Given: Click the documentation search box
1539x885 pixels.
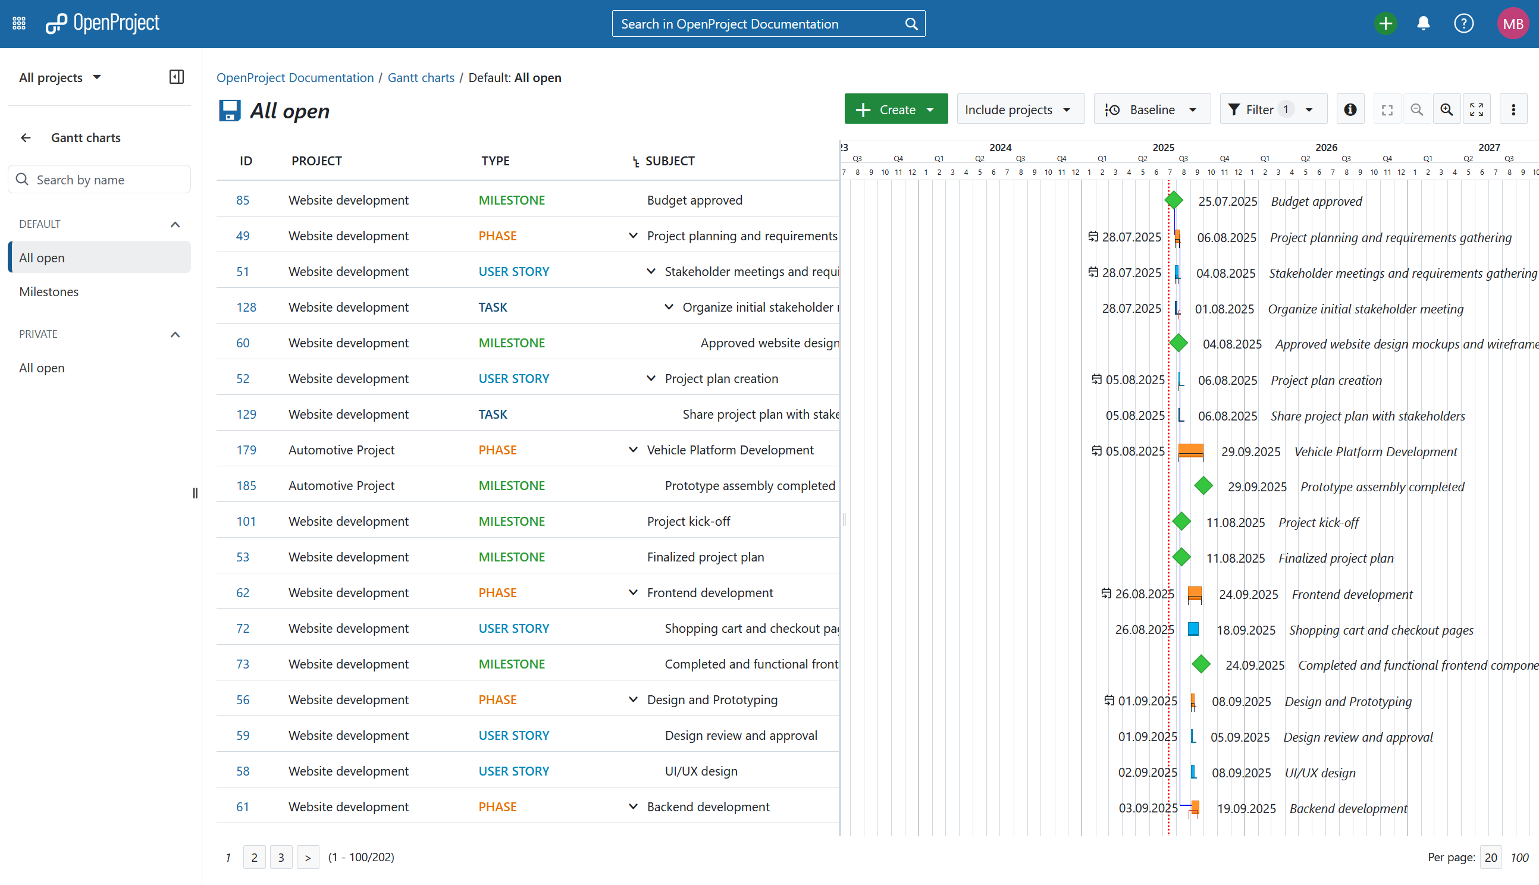Looking at the screenshot, I should tap(768, 24).
